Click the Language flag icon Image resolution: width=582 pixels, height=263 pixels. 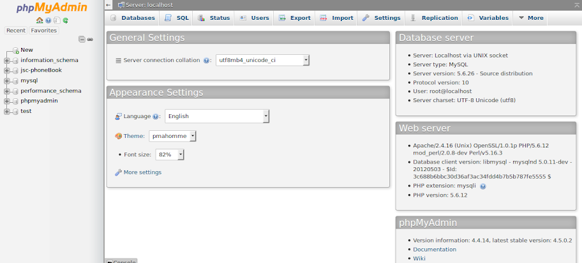click(x=119, y=116)
